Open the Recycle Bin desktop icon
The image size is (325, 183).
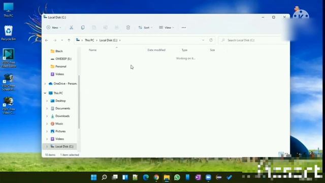point(8,33)
